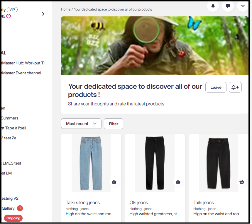The width and height of the screenshot is (252, 224).
Task: Open the chat messages icon
Action: pos(228,6)
